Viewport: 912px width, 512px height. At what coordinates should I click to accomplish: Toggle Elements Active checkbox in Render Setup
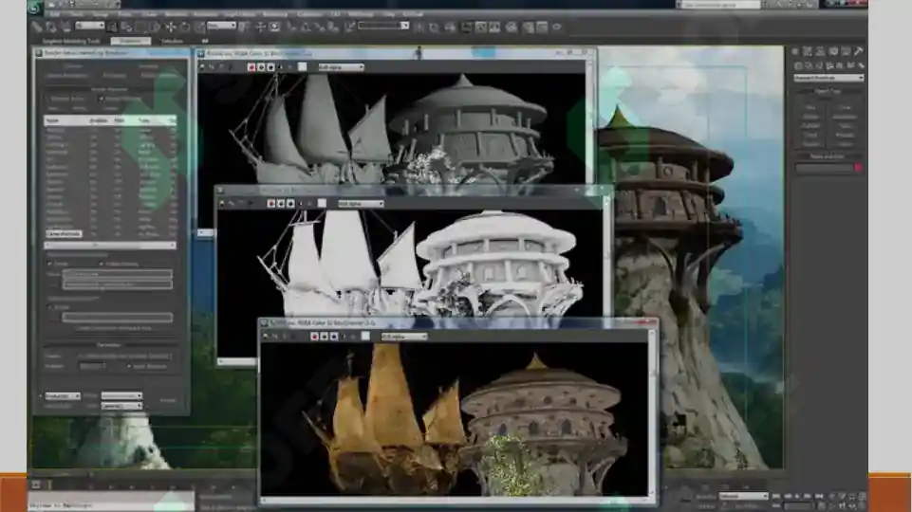(x=48, y=99)
